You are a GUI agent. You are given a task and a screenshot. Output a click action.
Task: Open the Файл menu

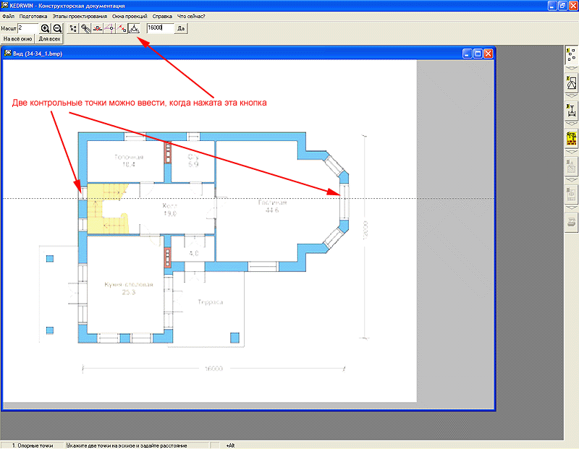point(8,16)
